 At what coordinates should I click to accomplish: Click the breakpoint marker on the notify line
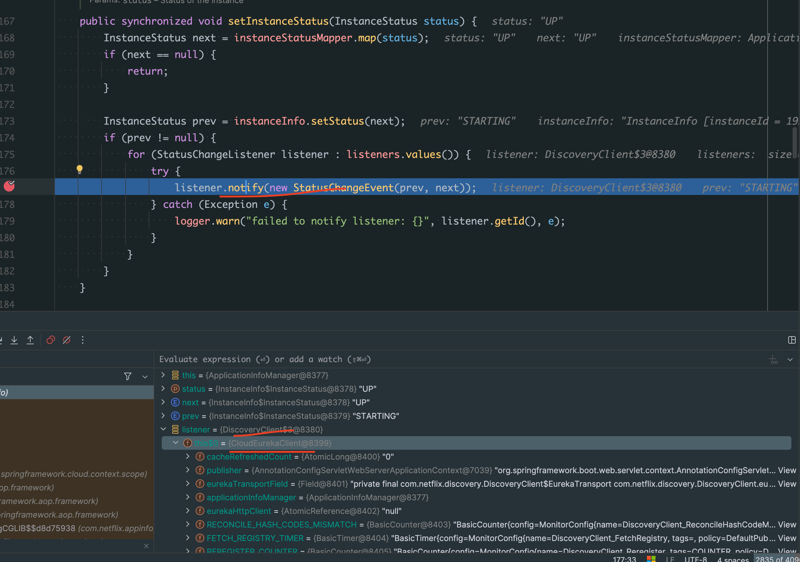click(x=9, y=186)
